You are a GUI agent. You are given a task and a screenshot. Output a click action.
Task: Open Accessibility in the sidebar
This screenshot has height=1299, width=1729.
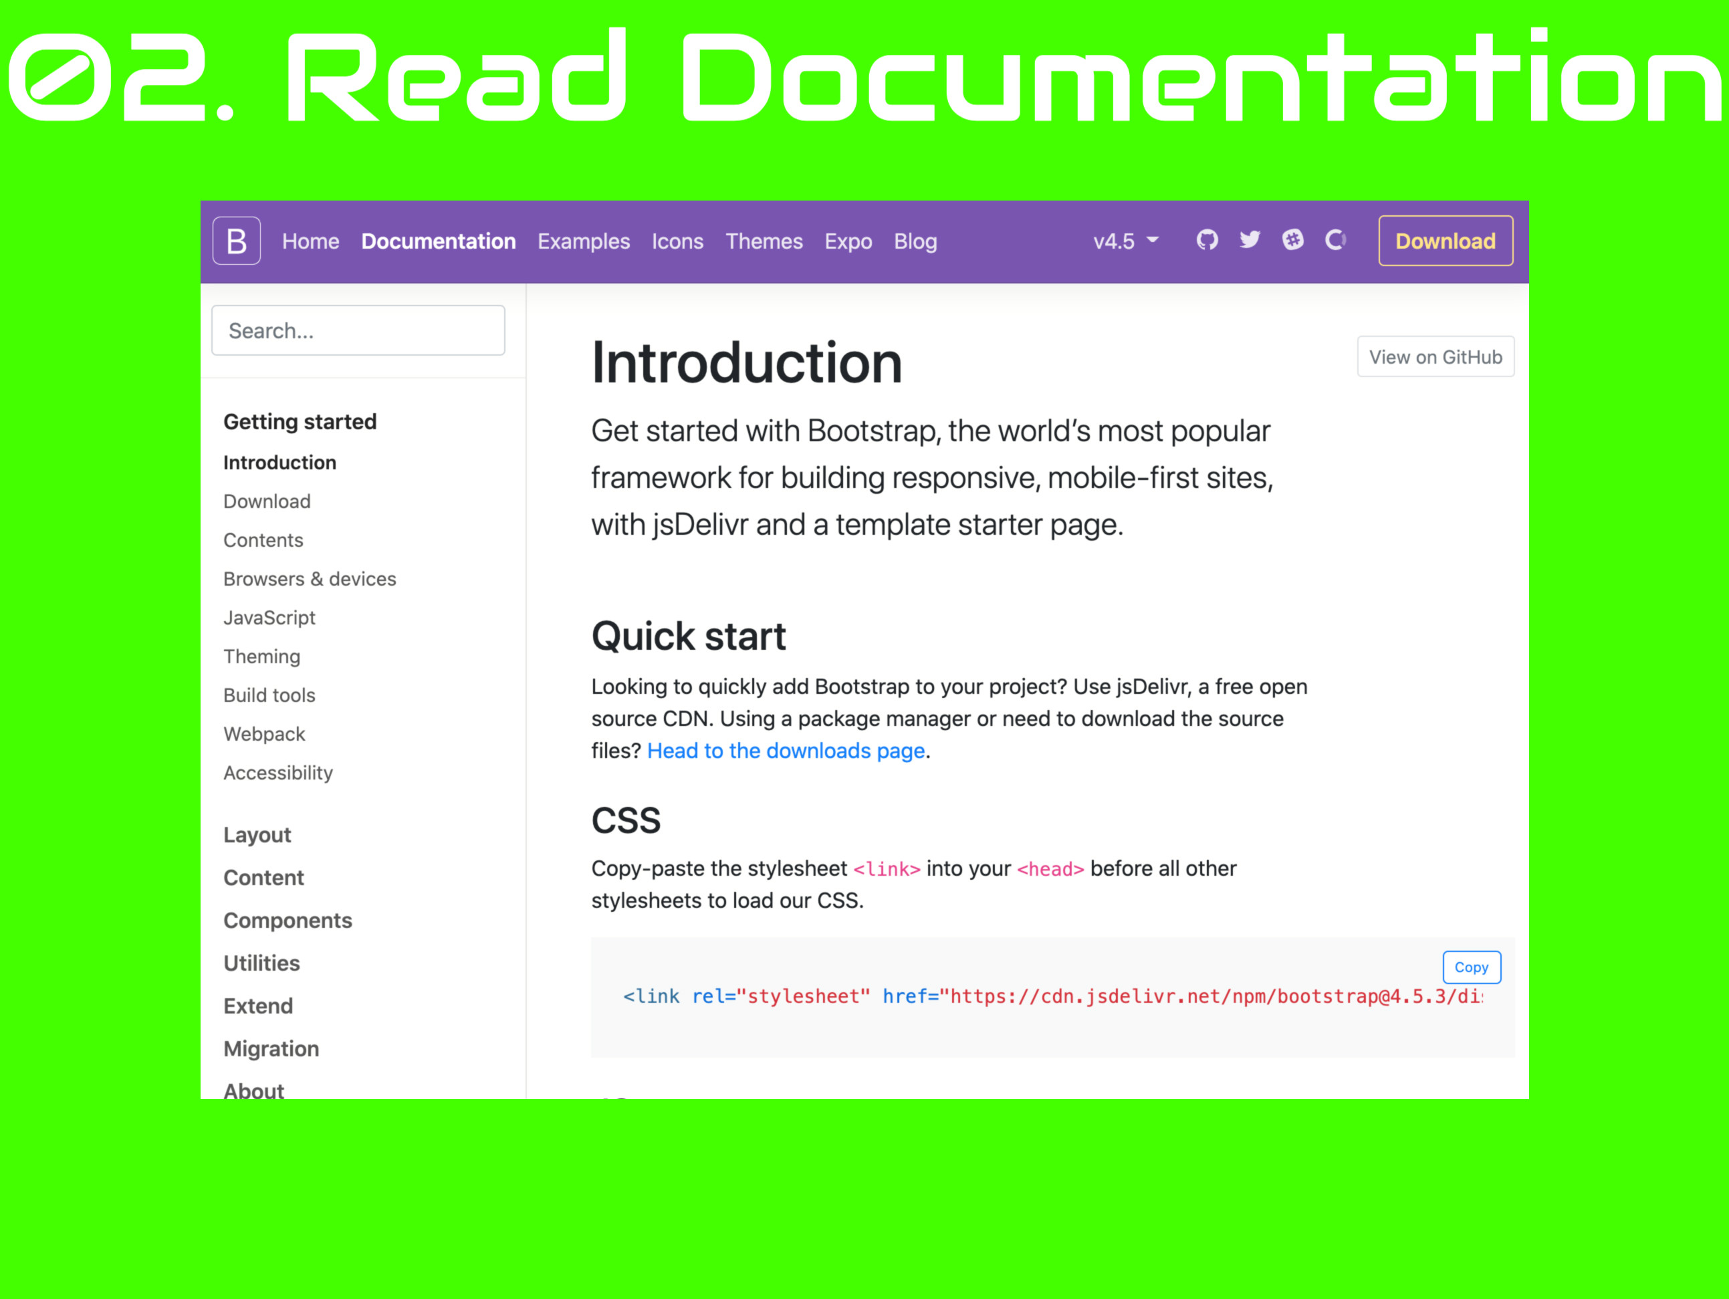click(x=277, y=772)
